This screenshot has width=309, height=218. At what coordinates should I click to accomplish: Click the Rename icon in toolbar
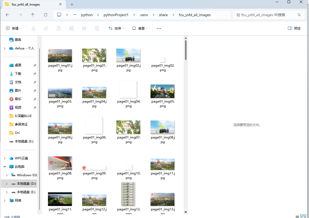(x=72, y=28)
